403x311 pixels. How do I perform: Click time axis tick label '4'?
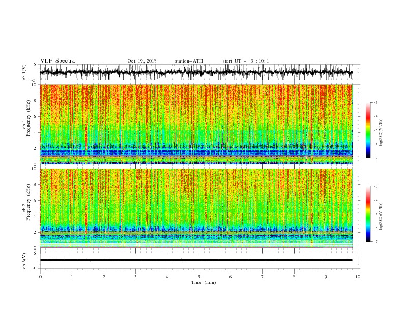pyautogui.click(x=167, y=277)
